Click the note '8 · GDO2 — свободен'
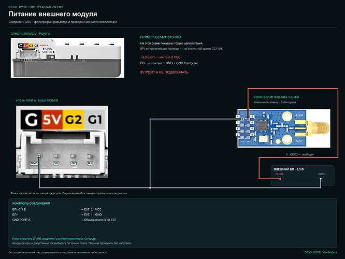This screenshot has width=345, height=259. pos(300,154)
